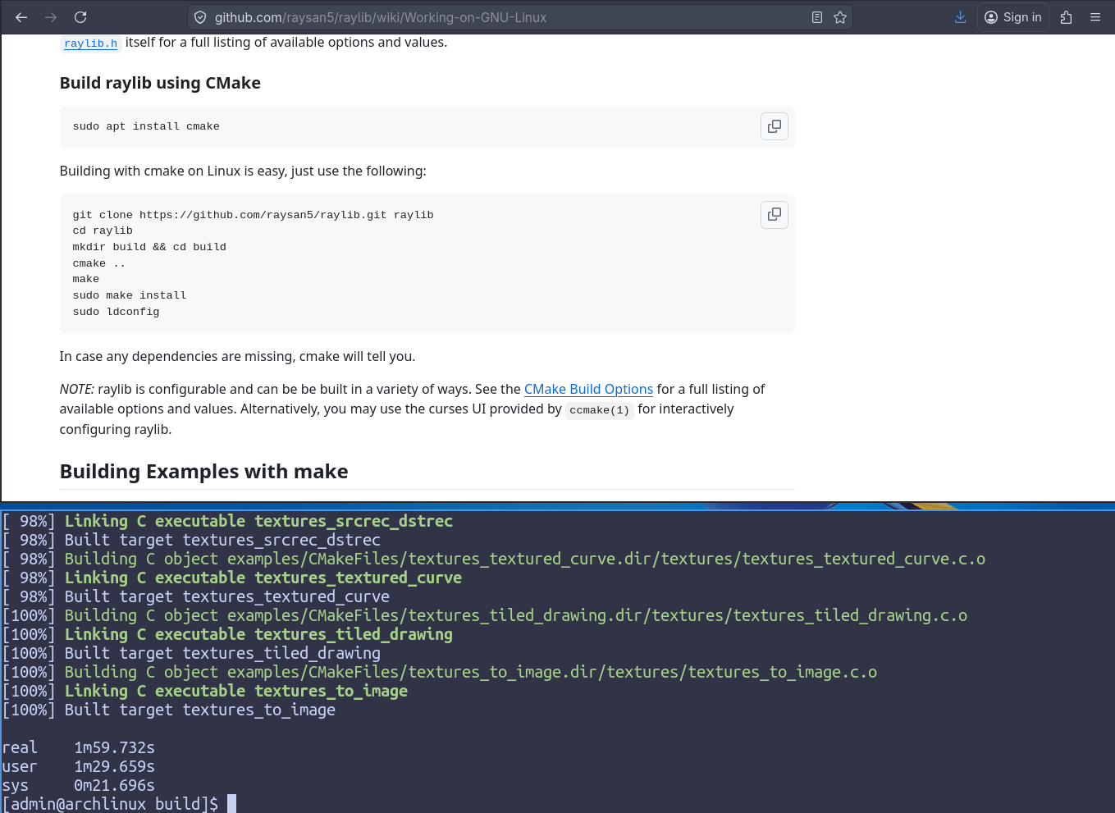Click terminal line 'Linking C executable textures_textured_curve'
1115x813 pixels.
[232, 578]
